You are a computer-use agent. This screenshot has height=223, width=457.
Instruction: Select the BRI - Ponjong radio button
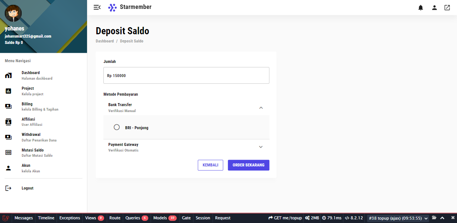click(117, 127)
